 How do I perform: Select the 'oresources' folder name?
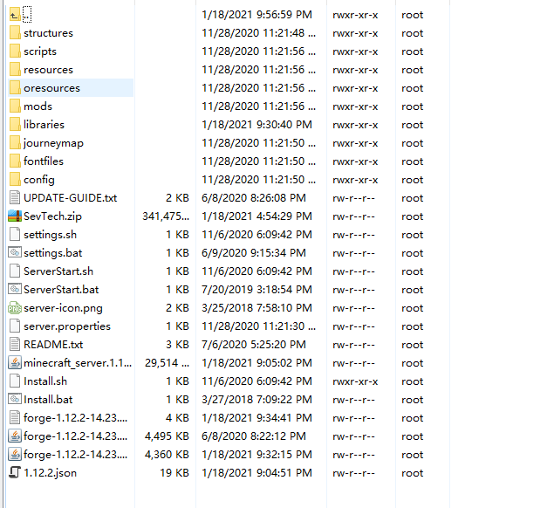point(52,88)
